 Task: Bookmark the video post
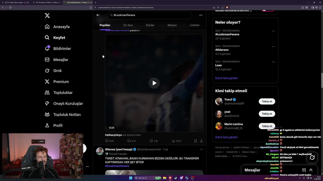tap(196, 141)
